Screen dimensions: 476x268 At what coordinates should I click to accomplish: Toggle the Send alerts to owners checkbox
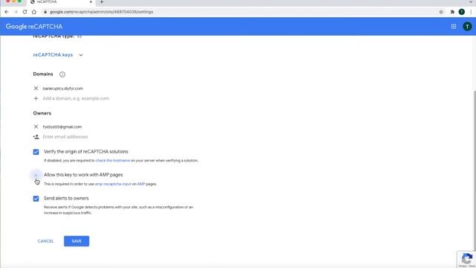[x=36, y=199]
